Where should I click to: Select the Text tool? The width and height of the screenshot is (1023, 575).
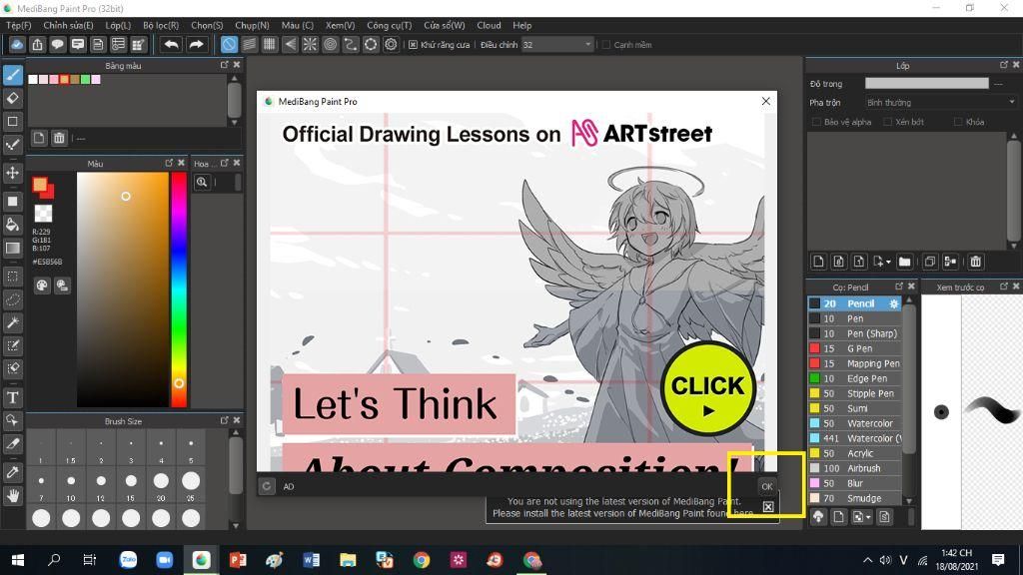(12, 397)
